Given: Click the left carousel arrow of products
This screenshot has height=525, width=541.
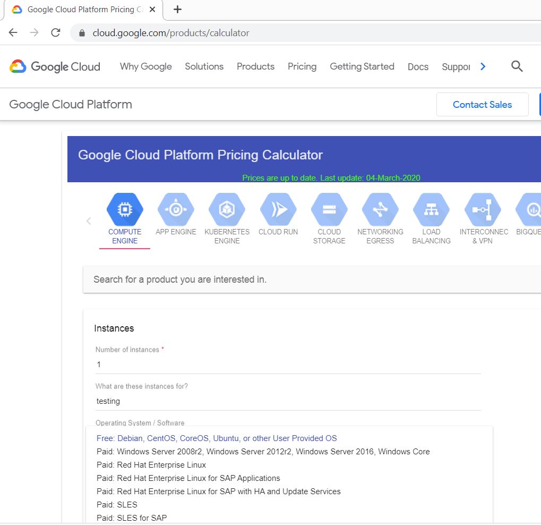Looking at the screenshot, I should pyautogui.click(x=89, y=221).
